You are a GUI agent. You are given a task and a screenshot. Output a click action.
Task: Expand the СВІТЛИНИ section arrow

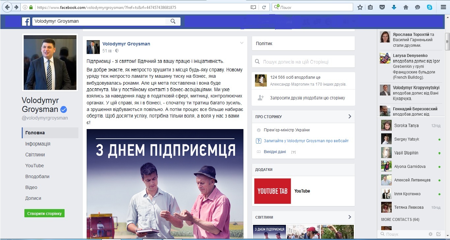click(x=350, y=217)
